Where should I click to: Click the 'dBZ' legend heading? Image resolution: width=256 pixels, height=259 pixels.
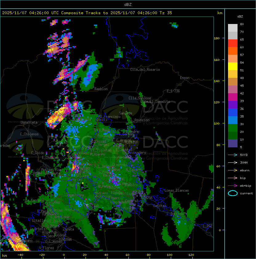[x=240, y=17]
